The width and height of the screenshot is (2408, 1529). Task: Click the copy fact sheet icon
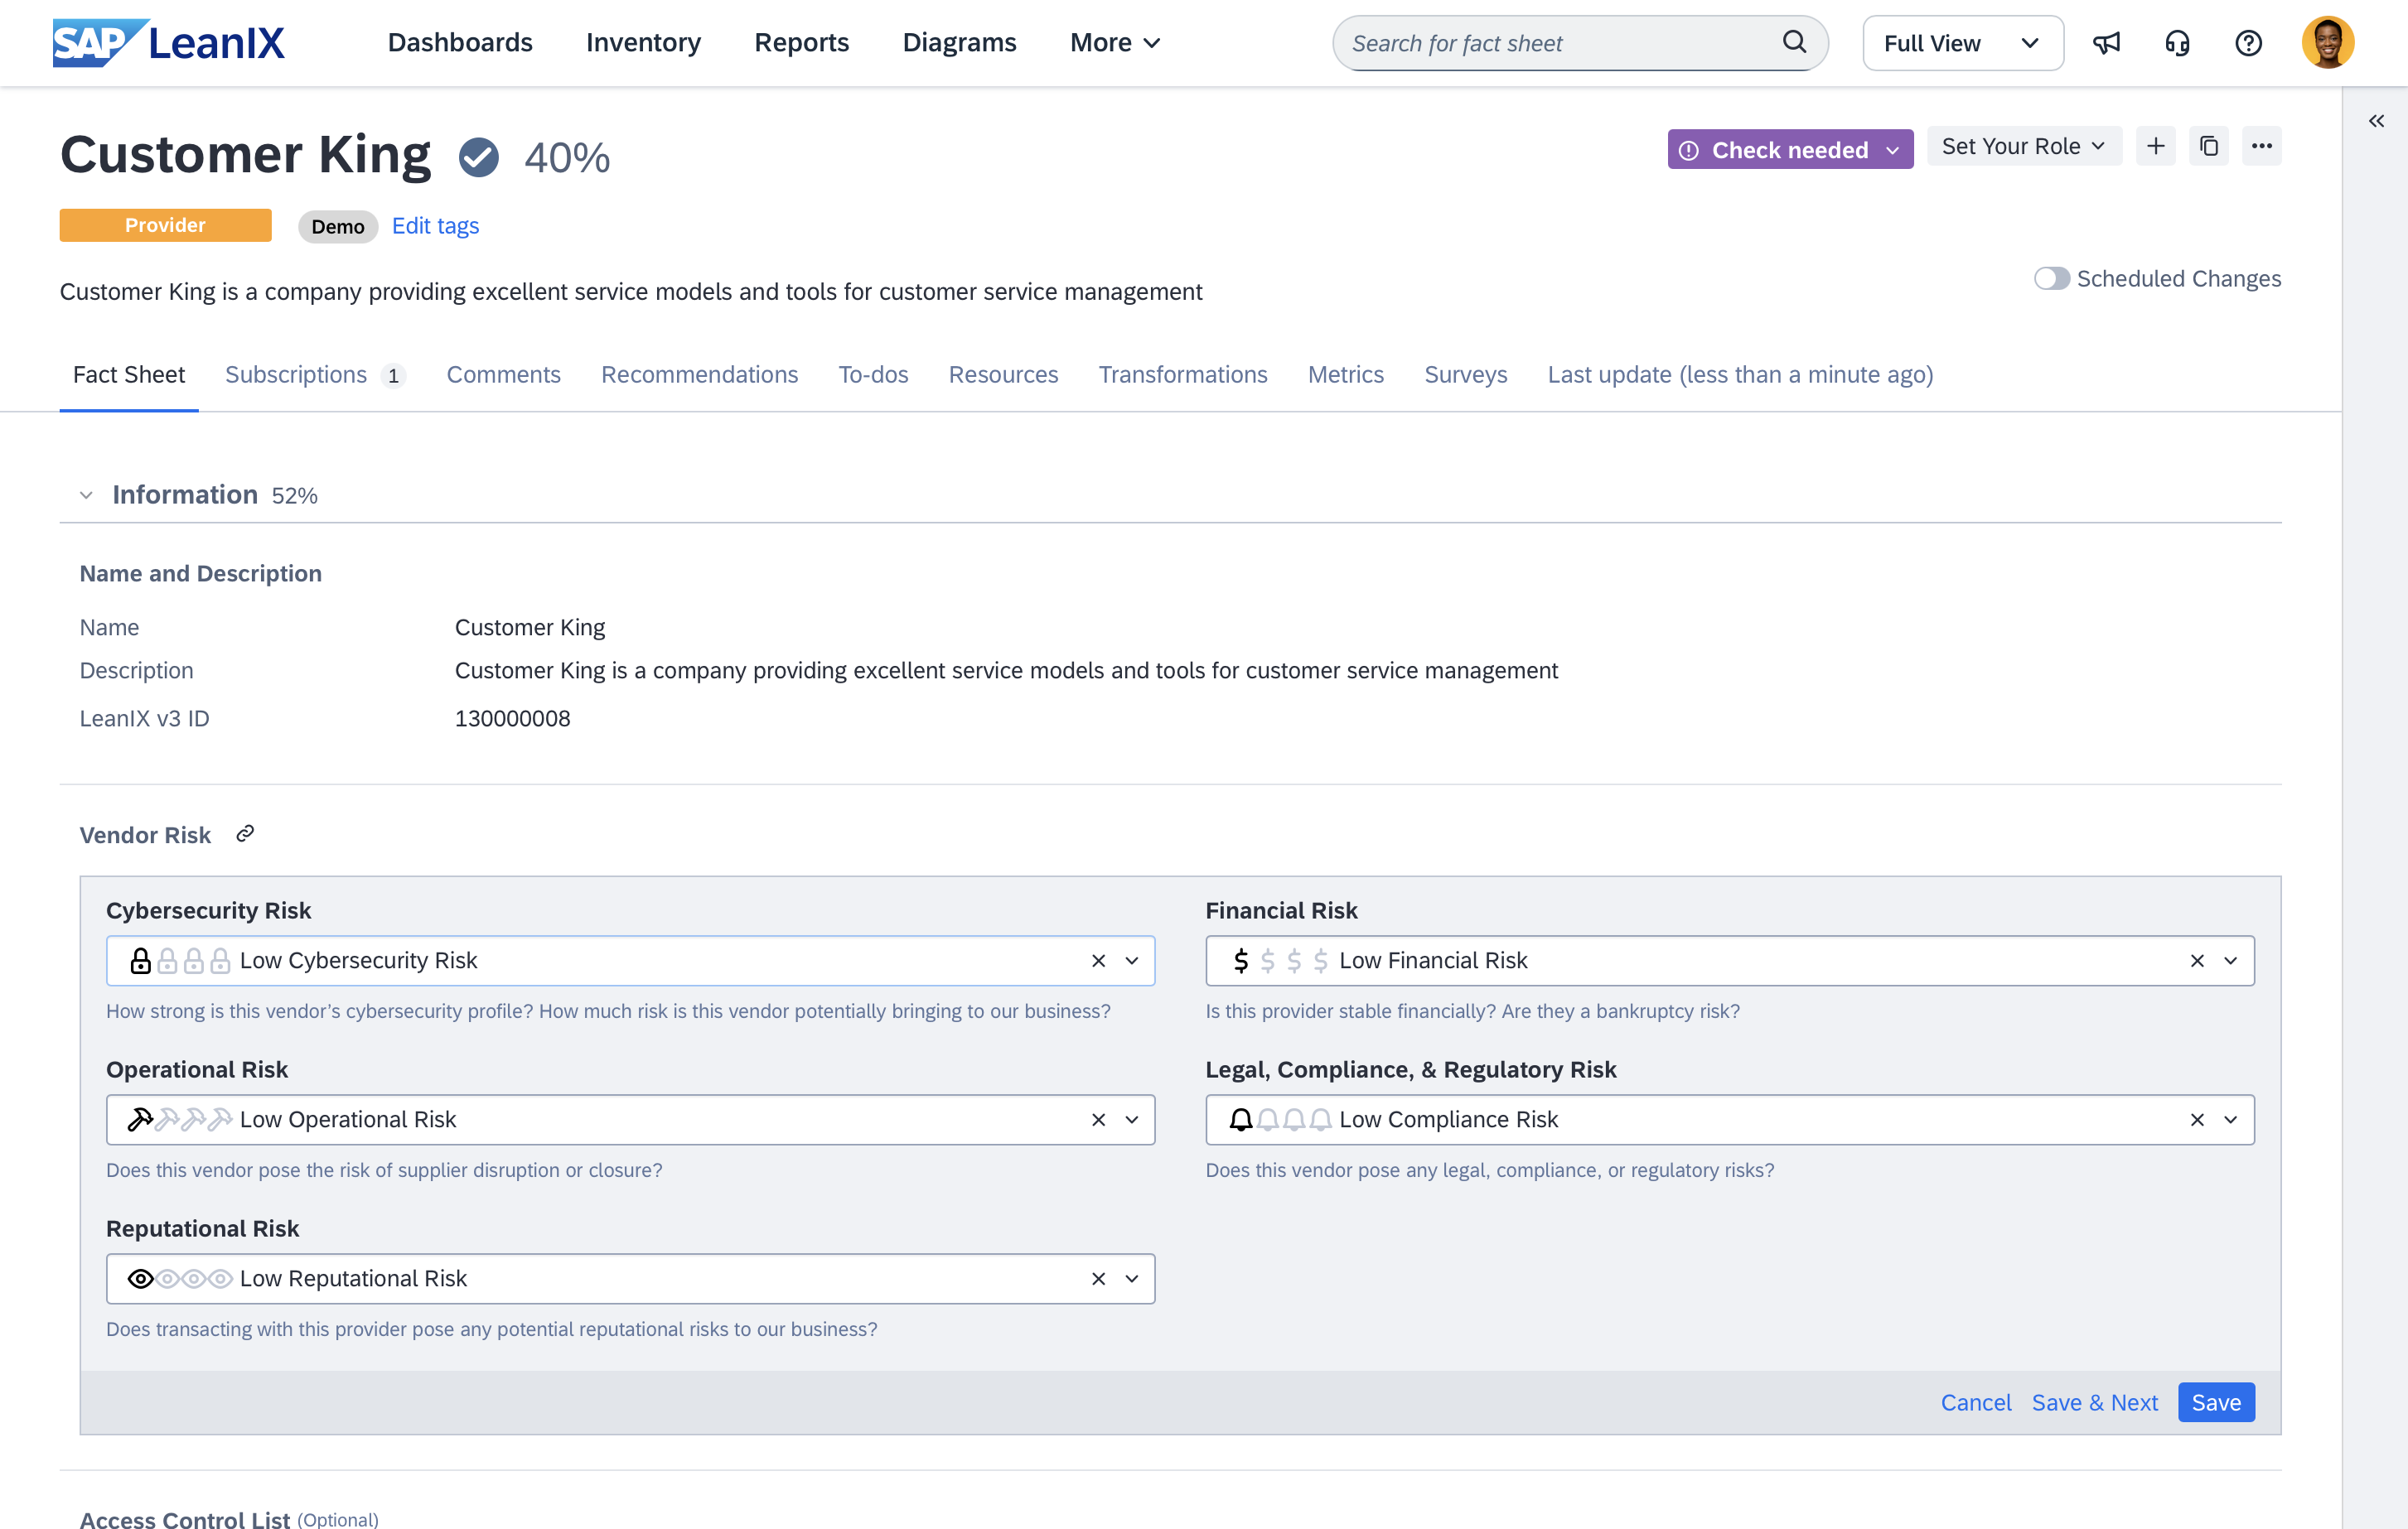coord(2208,147)
